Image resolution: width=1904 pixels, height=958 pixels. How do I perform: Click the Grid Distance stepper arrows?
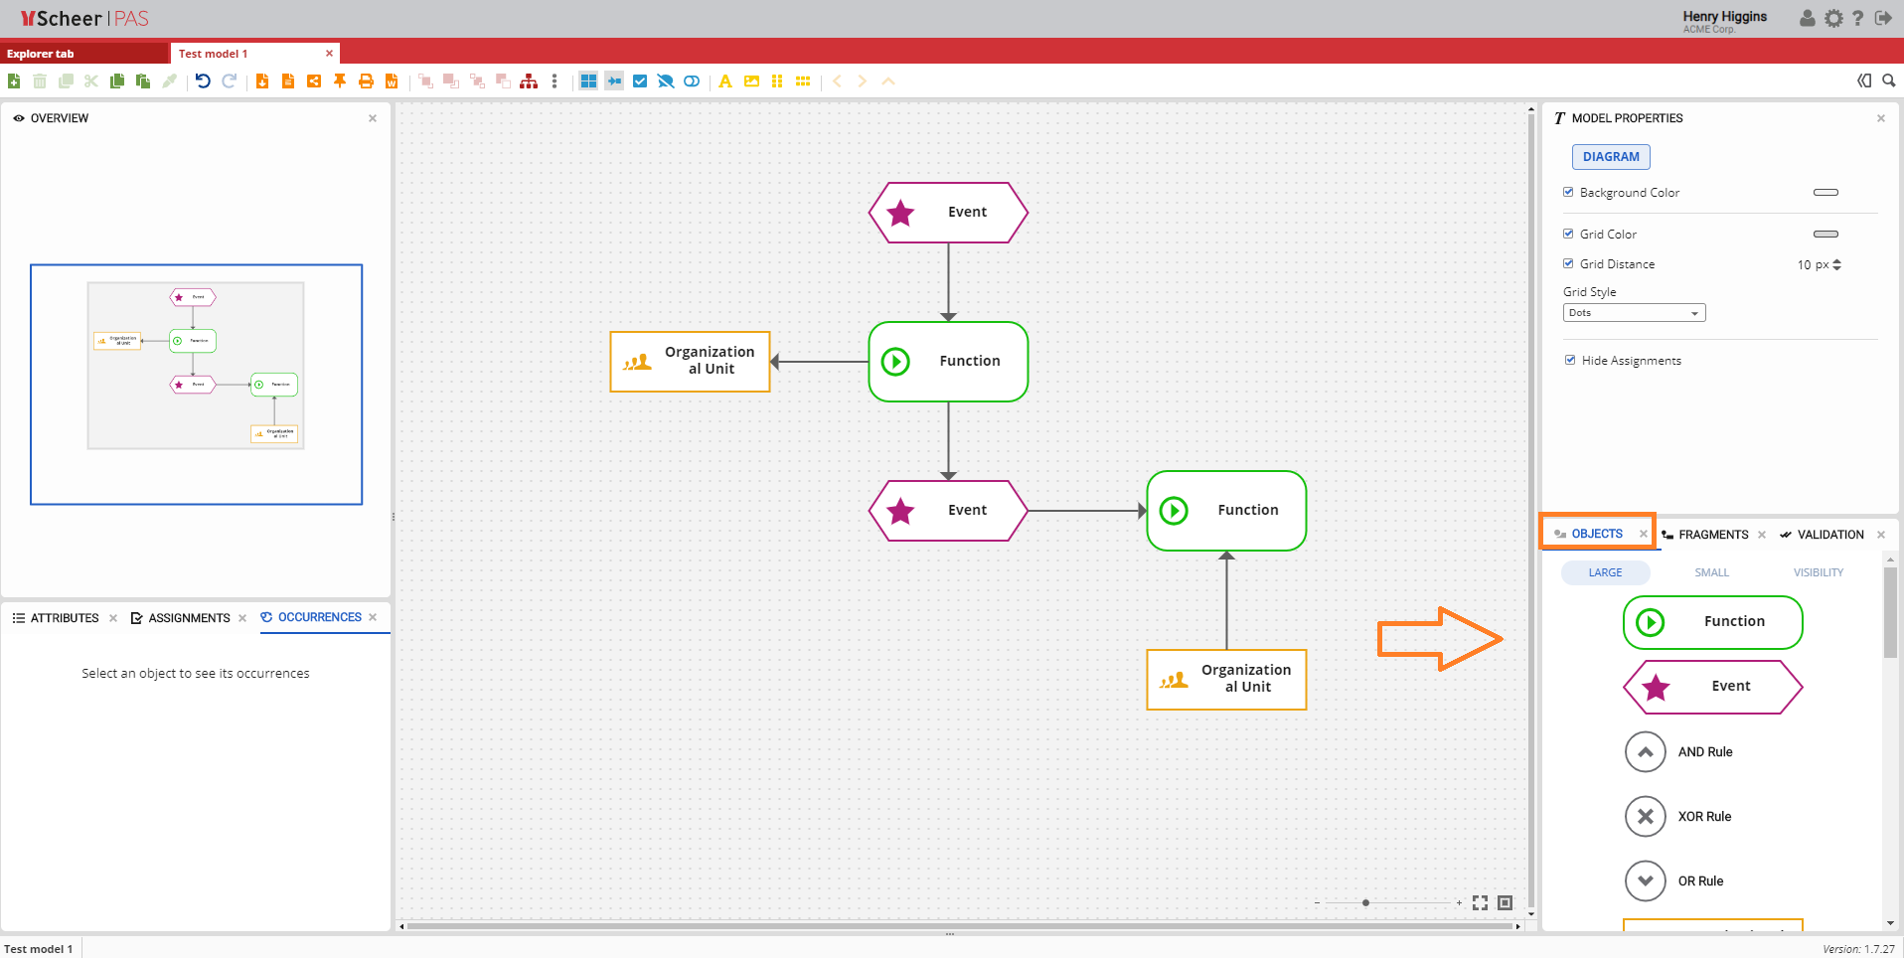[1836, 265]
